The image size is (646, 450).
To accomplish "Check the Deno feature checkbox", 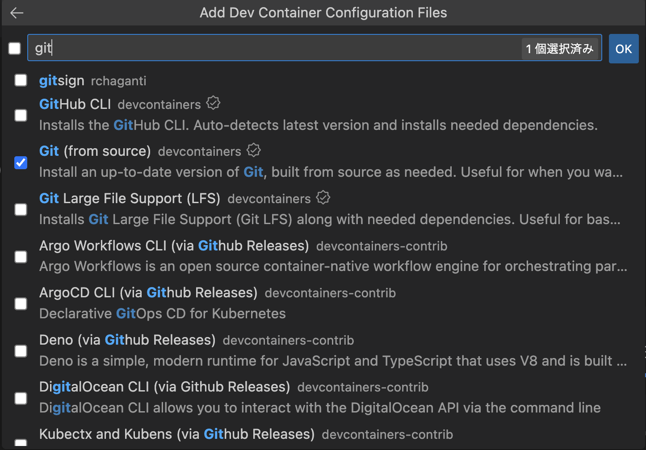I will pyautogui.click(x=21, y=351).
